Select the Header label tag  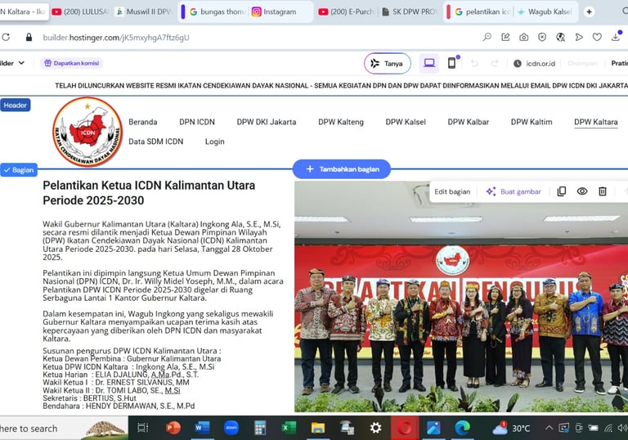(x=16, y=105)
